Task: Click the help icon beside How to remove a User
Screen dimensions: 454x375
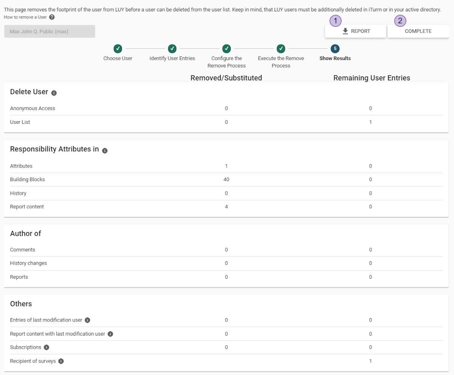Action: [x=52, y=17]
